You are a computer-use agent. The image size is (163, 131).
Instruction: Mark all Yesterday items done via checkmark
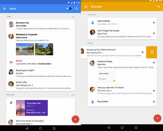tap(73, 95)
